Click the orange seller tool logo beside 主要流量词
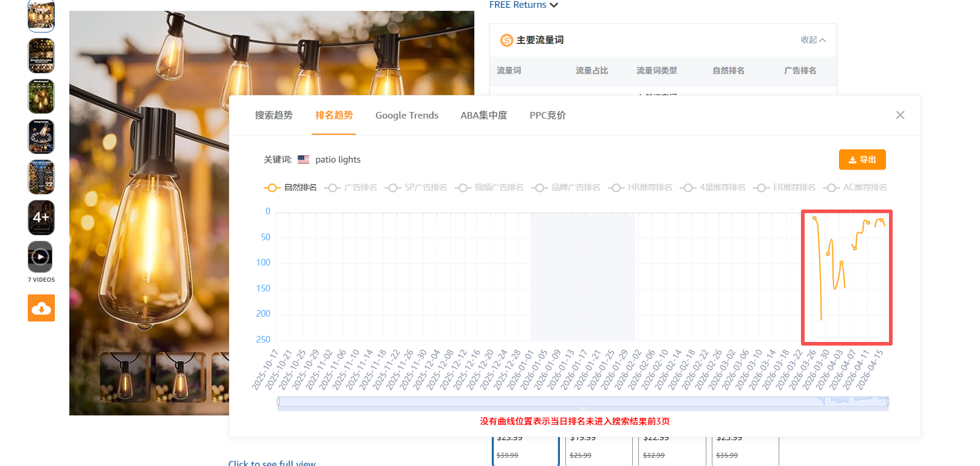This screenshot has height=466, width=980. [x=506, y=40]
